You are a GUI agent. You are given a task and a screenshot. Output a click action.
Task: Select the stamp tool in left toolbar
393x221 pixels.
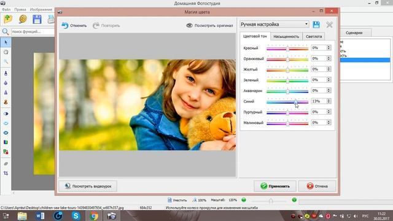pyautogui.click(x=6, y=103)
